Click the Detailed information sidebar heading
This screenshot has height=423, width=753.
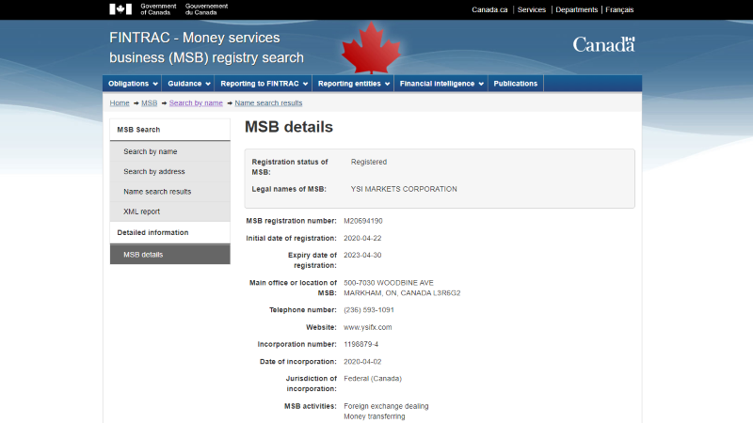point(170,232)
